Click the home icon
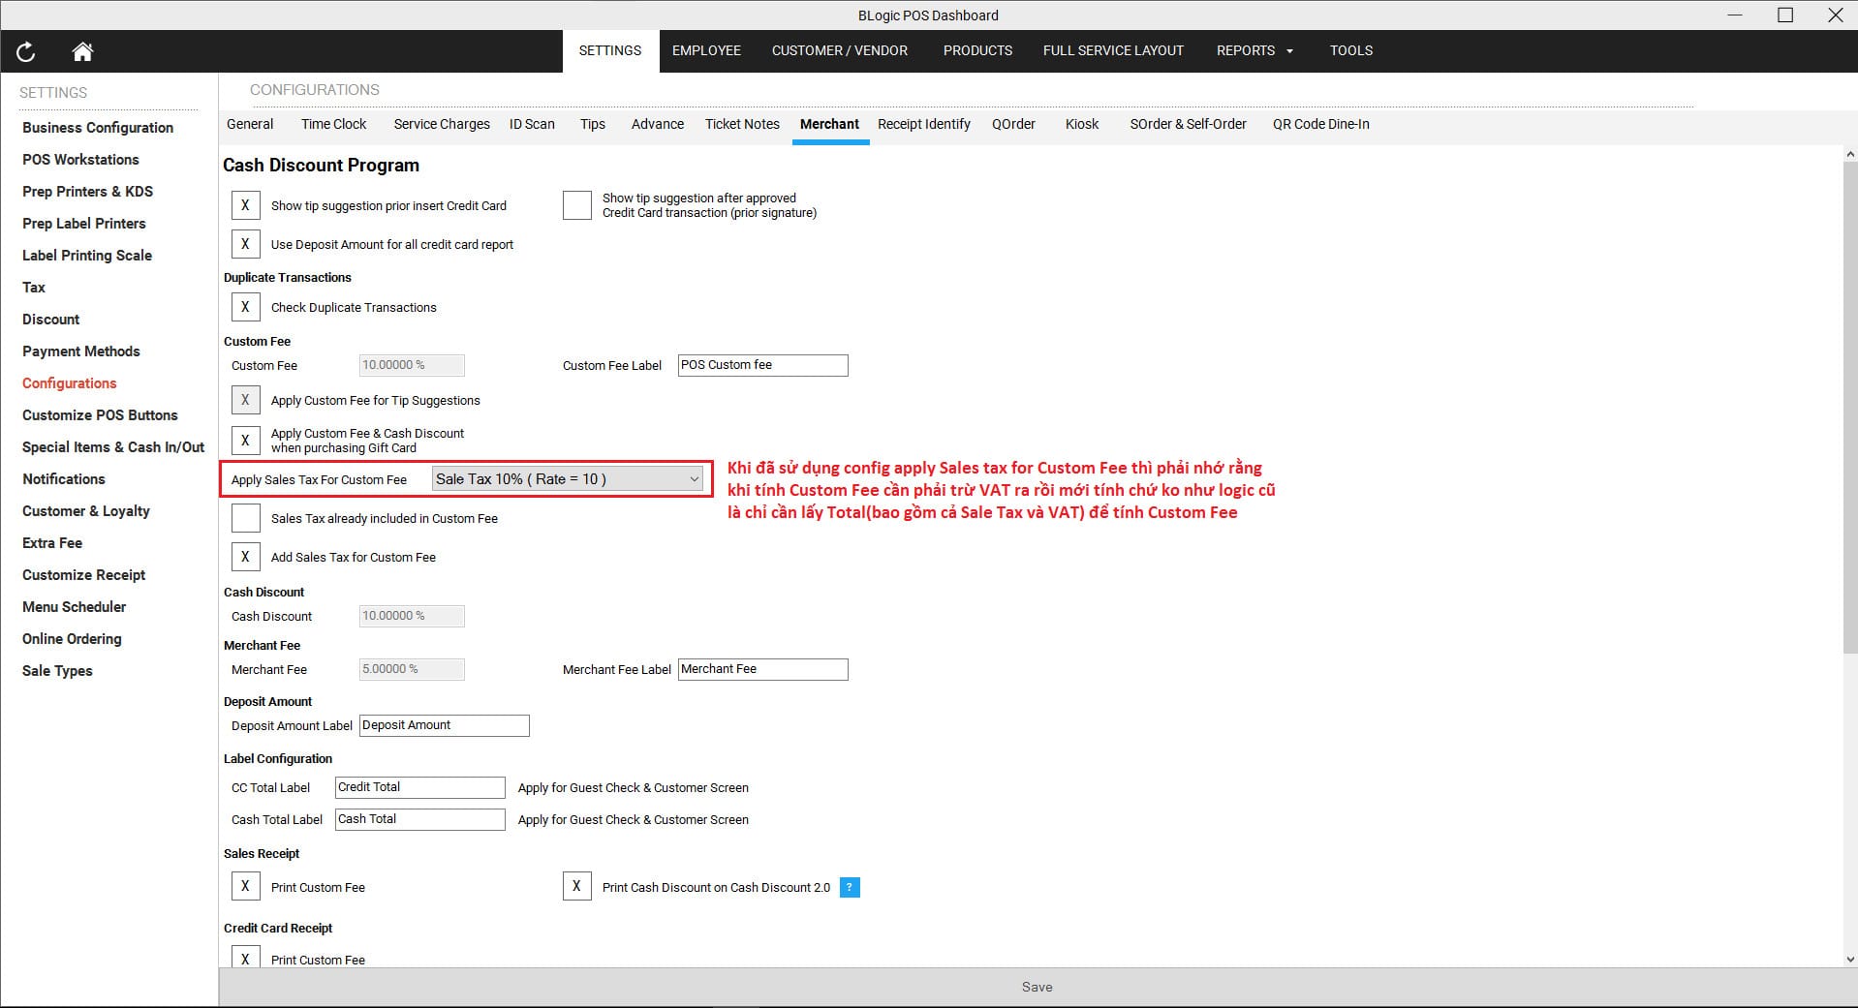The width and height of the screenshot is (1858, 1008). (x=82, y=51)
